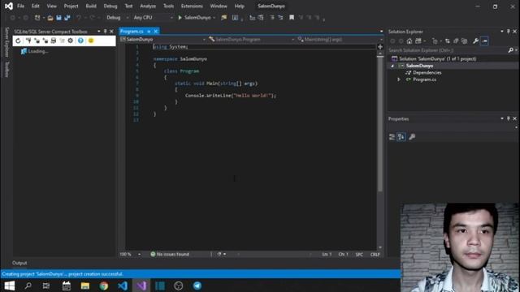Click the CRLF line ending indicator
Screen dimensions: 520x292
(x=375, y=254)
